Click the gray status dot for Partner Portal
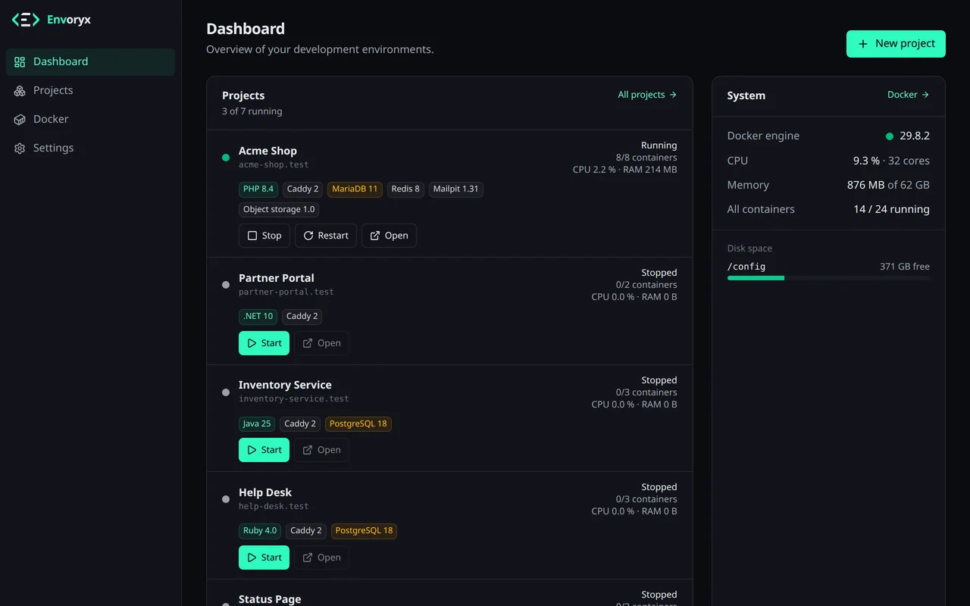The image size is (970, 606). click(226, 285)
